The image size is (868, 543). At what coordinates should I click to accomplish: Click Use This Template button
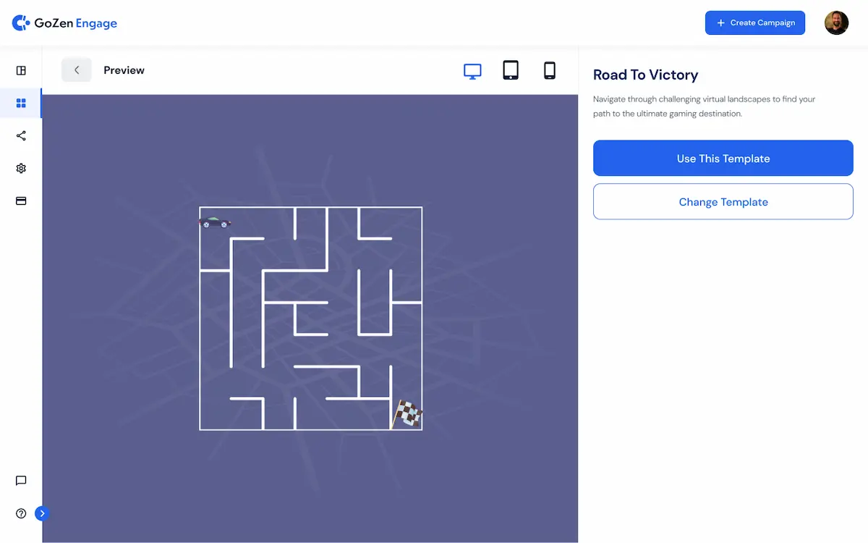(x=723, y=159)
